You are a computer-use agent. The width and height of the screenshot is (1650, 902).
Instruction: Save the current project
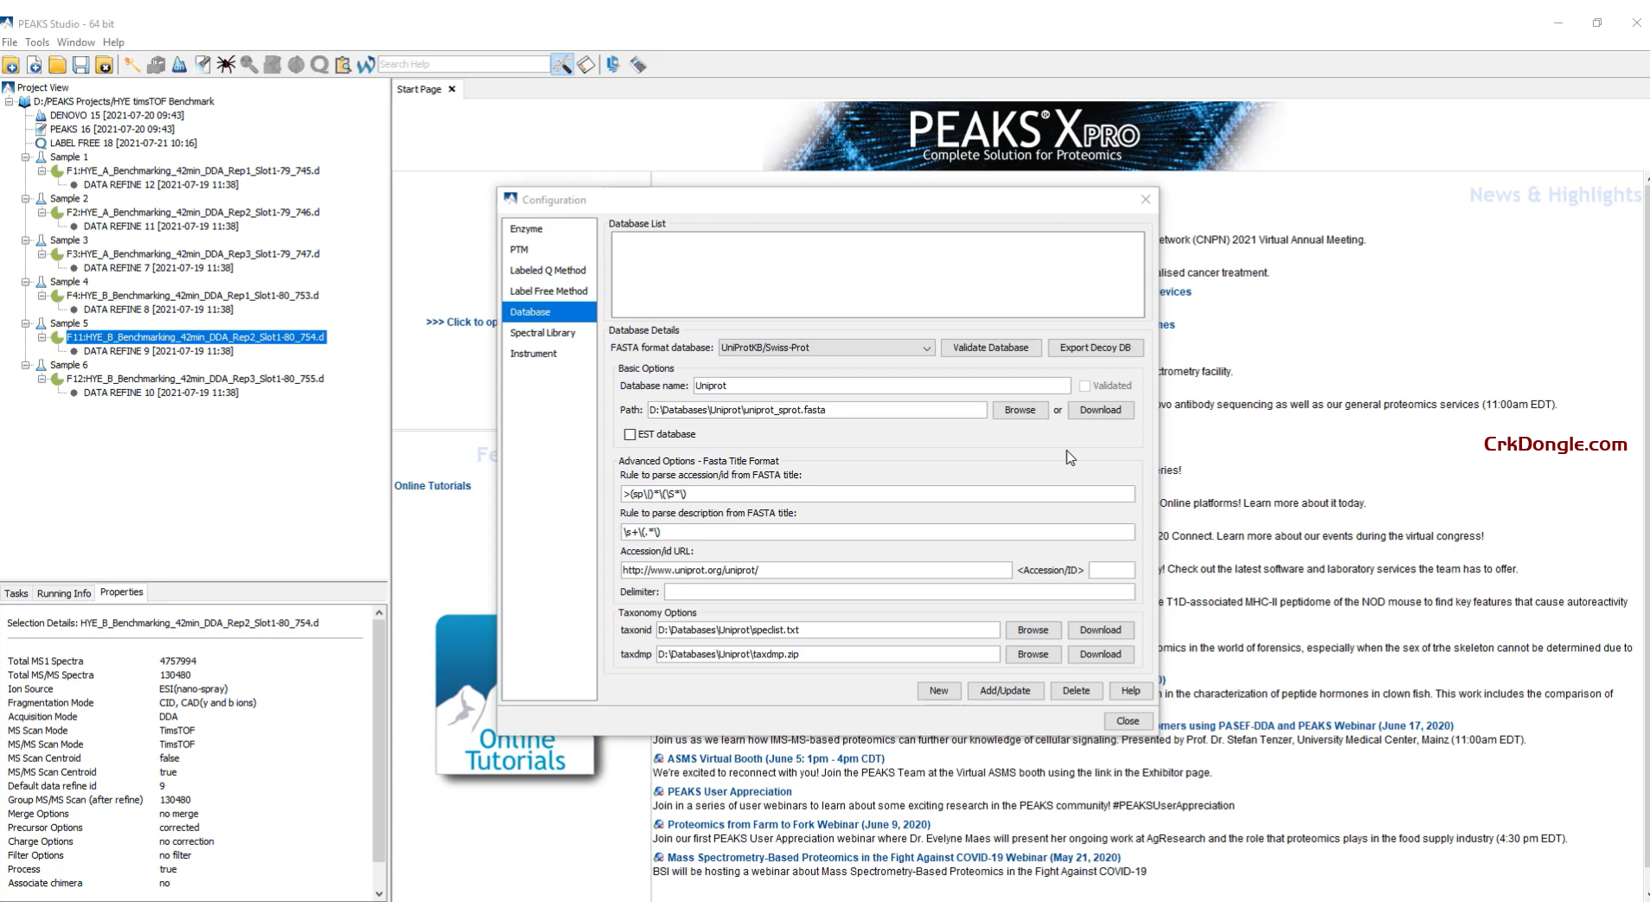tap(81, 65)
